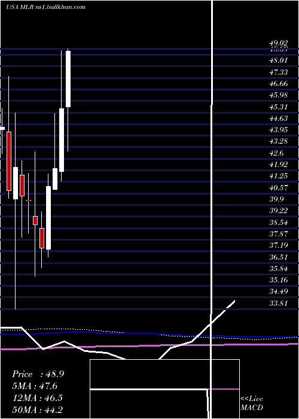Screen dimensions: 299x419
Task: Select the 37.87 price axis label
Action: tap(278, 235)
